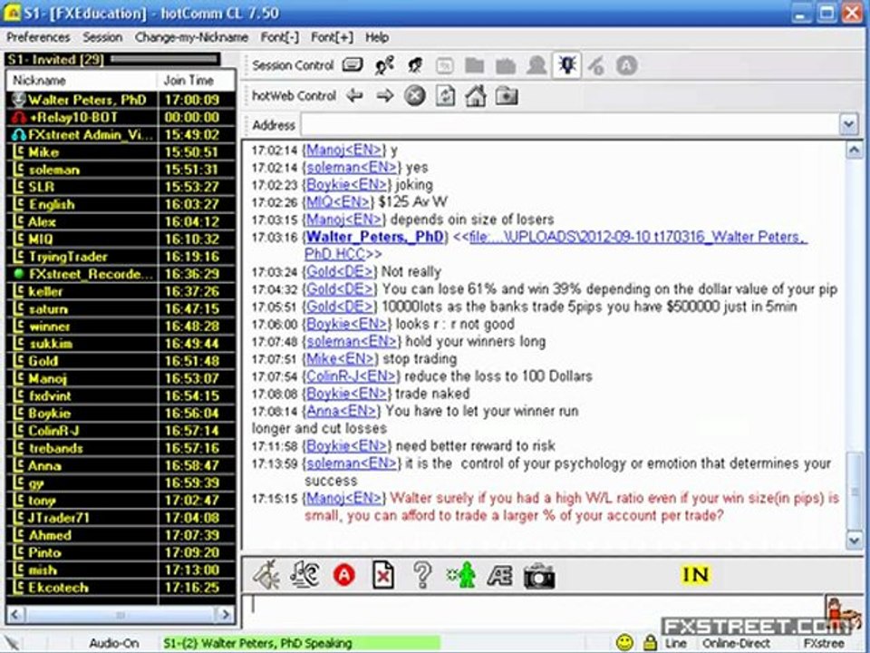Open the Session Control chat bubble icon

click(x=353, y=65)
